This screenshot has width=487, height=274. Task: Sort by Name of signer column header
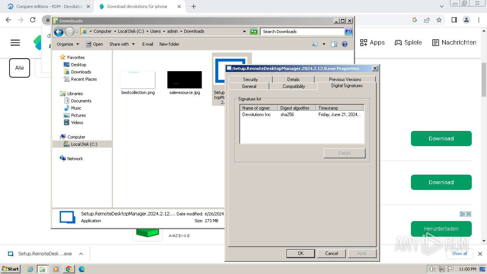click(259, 108)
